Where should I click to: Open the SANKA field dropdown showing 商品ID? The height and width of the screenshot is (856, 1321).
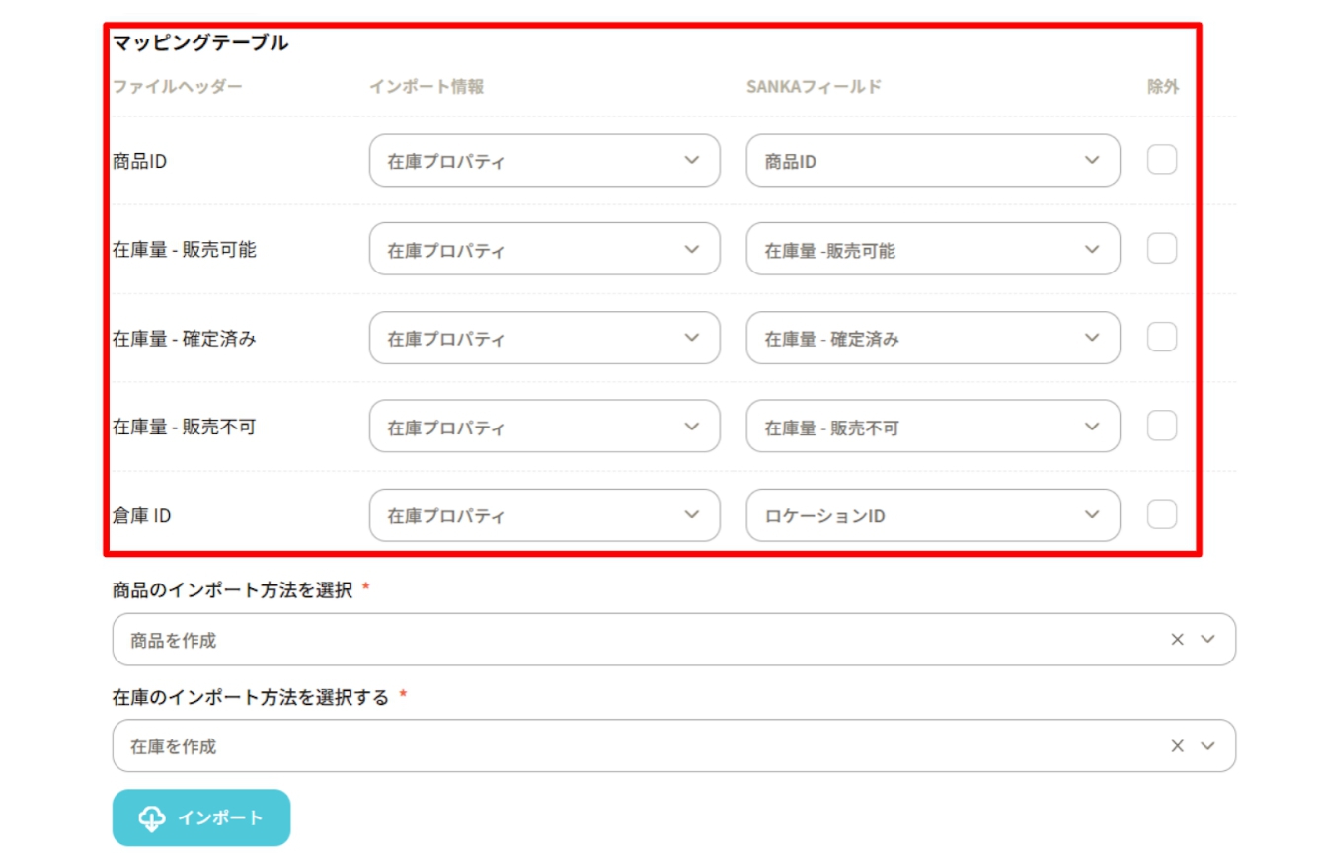tap(932, 161)
